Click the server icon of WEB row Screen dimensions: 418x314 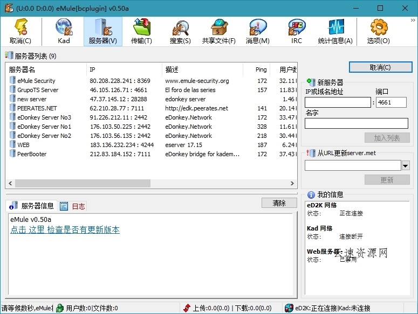coord(12,144)
